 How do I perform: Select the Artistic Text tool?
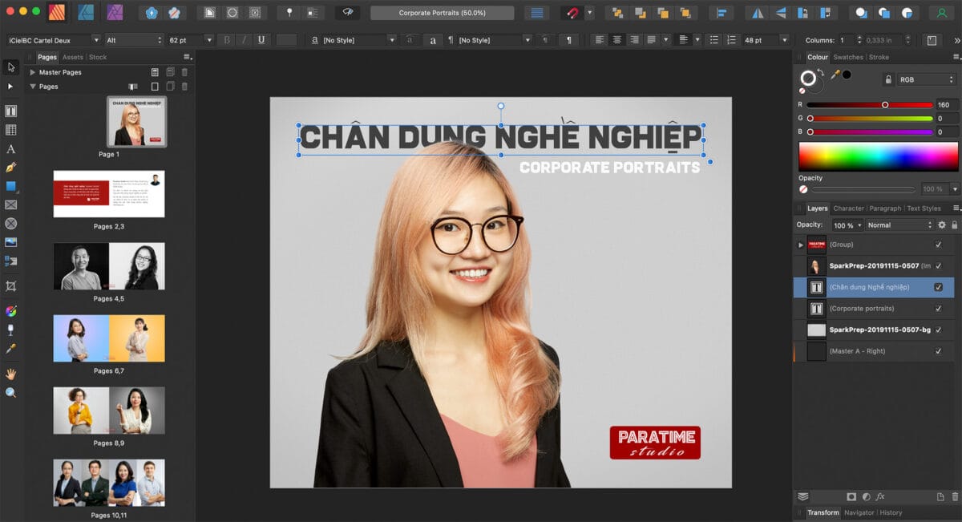pos(11,149)
